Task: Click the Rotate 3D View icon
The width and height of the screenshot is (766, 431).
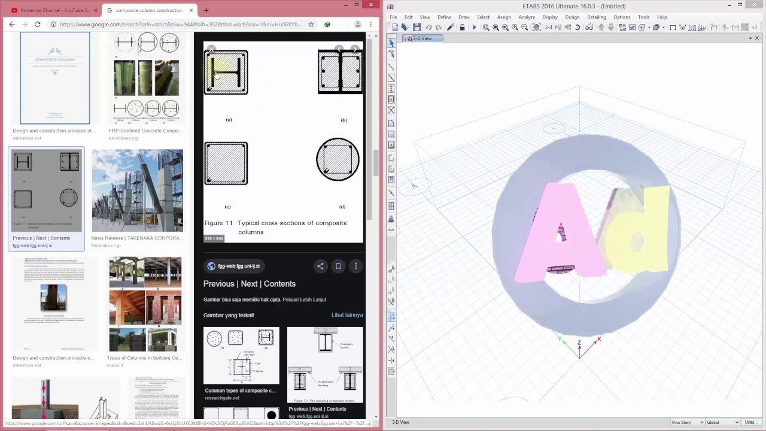Action: click(x=577, y=28)
